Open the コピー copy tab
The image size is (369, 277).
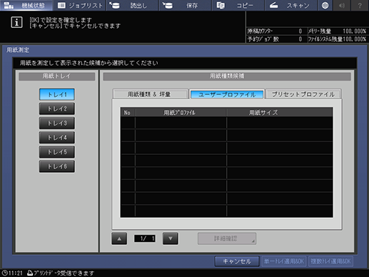tap(238, 5)
